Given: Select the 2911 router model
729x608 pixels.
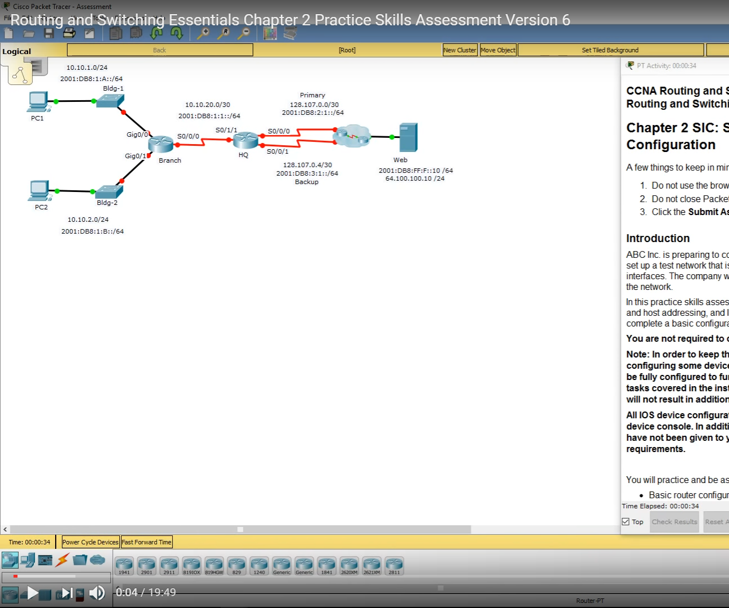Looking at the screenshot, I should [169, 565].
